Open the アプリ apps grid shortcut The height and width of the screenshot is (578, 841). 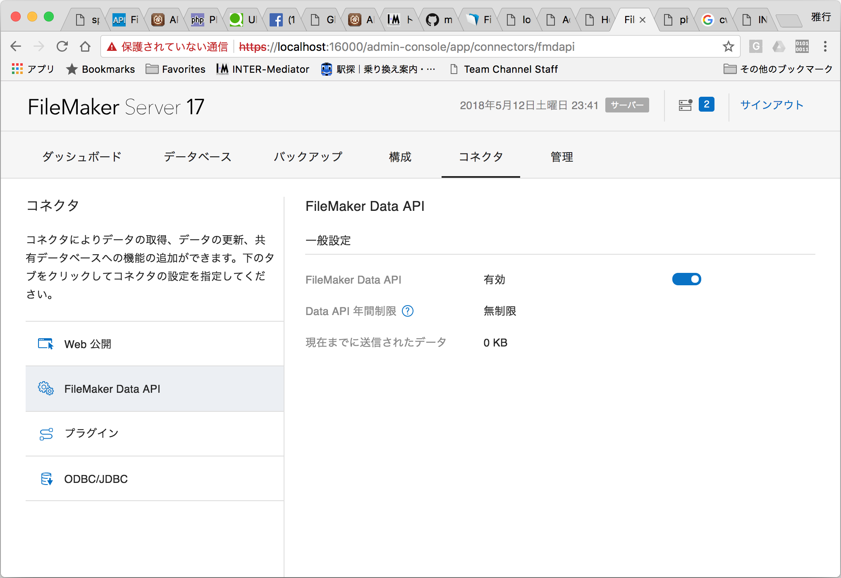click(33, 69)
